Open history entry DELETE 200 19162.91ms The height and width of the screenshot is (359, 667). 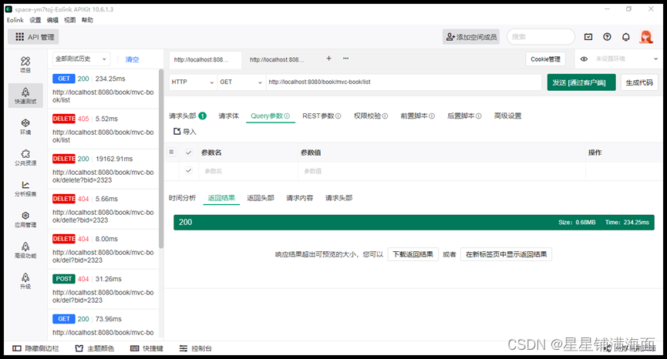[x=103, y=169]
